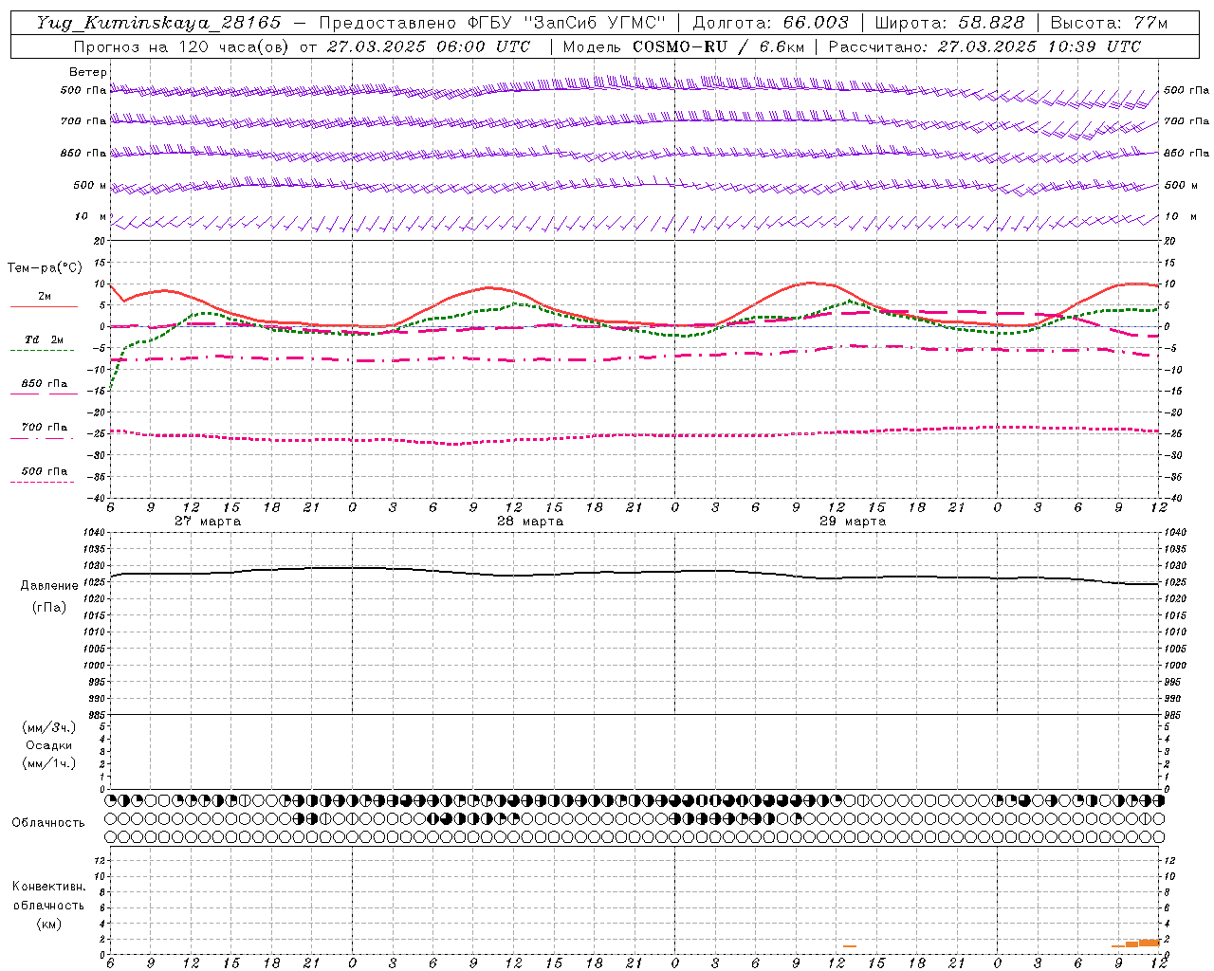Select the ФГБУ "ЗапСиб УГМС" provider text
Image resolution: width=1214 pixels, height=971 pixels.
(566, 23)
